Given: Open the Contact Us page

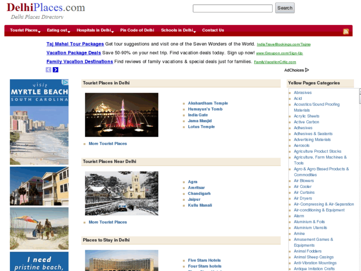Looking at the screenshot, I should point(213,30).
